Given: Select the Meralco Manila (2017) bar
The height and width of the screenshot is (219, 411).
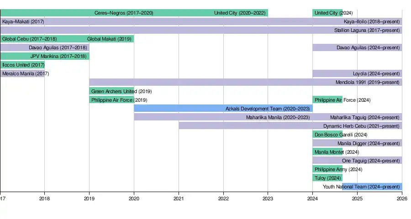Looking at the screenshot, I should coord(22,73).
